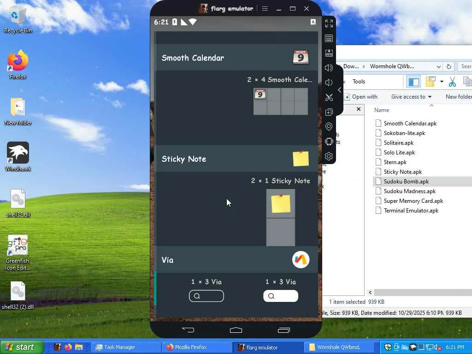
Task: Sort files by the Name column header
Action: pos(381,110)
